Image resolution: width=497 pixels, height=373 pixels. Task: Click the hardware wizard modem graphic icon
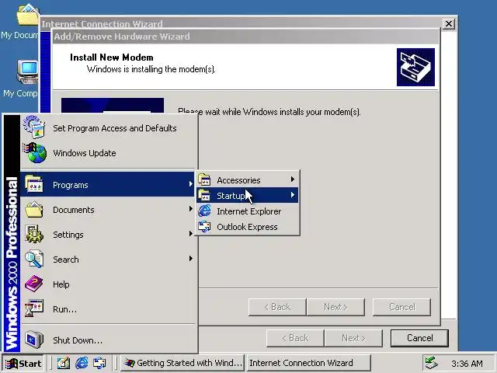pyautogui.click(x=415, y=67)
